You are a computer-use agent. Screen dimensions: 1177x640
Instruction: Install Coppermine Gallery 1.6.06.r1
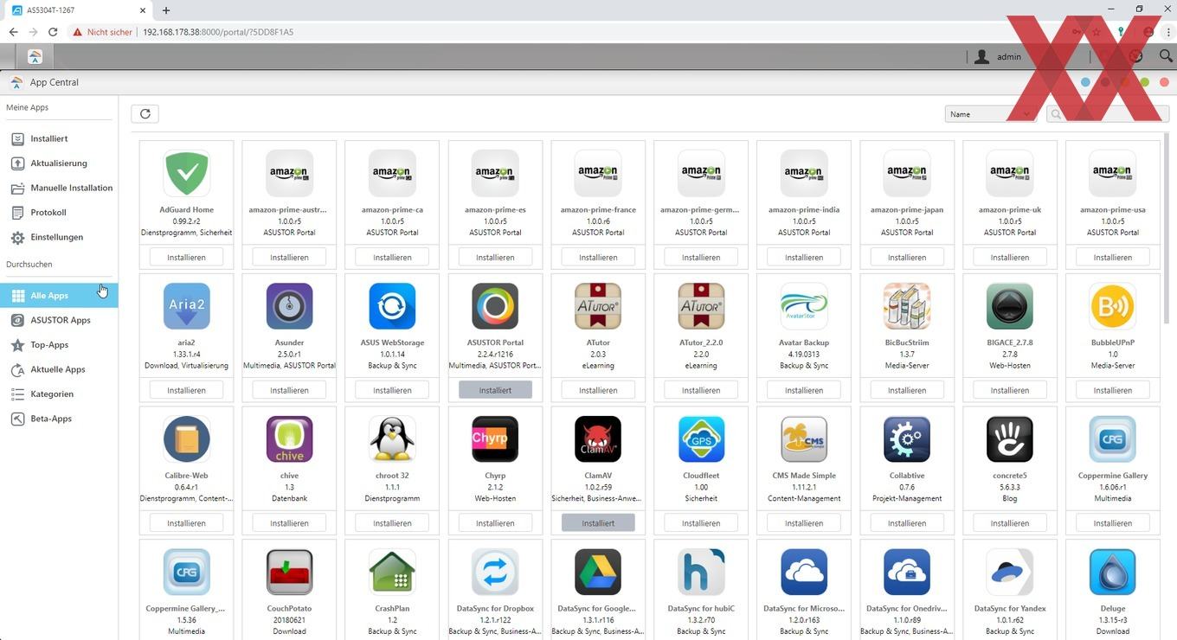[x=1113, y=523]
